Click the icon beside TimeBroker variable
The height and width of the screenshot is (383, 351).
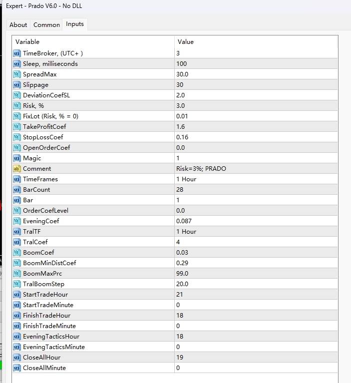coord(17,53)
